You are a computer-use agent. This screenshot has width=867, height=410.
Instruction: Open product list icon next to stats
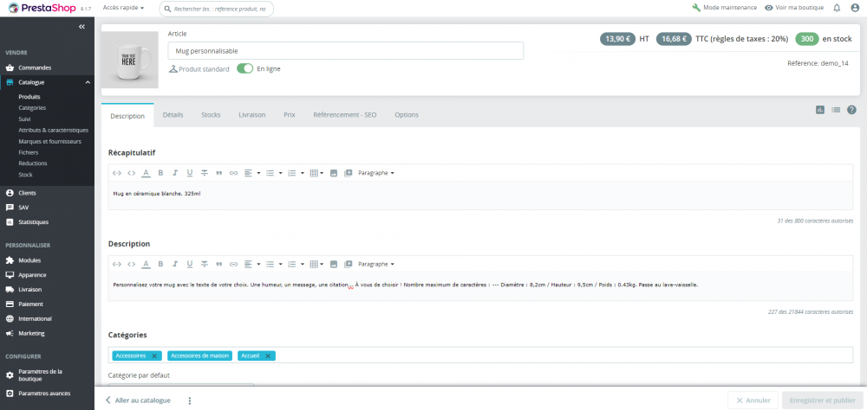[x=836, y=110]
